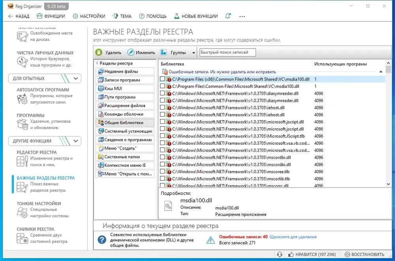
Task: Check the first microsoft.jscript.dll row checkbox
Action: pos(162,122)
